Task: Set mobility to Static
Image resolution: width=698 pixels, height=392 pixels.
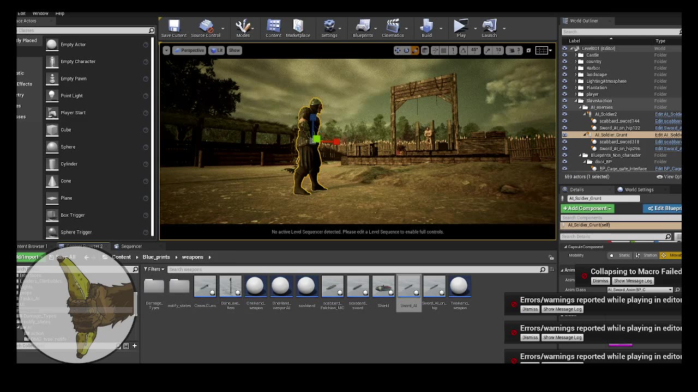Action: tap(621, 255)
